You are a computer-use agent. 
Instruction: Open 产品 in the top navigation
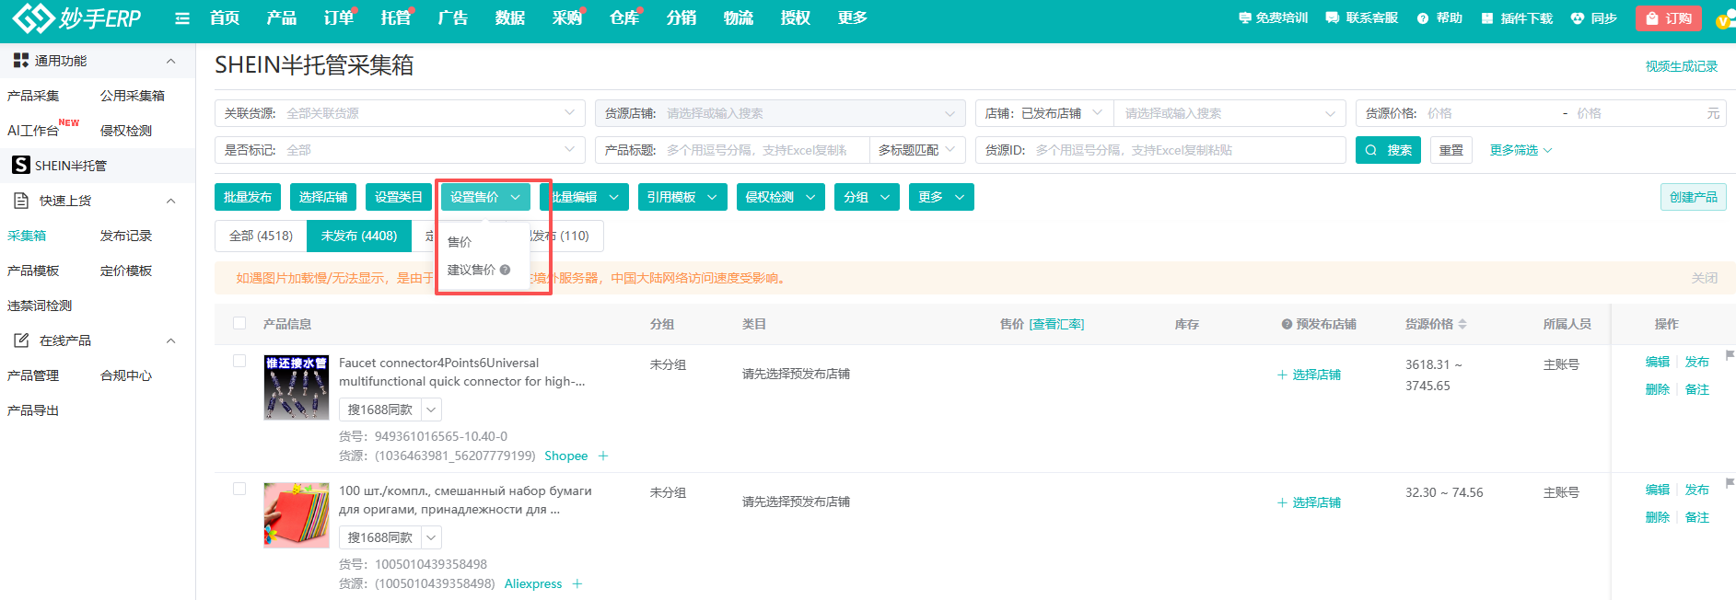click(282, 18)
